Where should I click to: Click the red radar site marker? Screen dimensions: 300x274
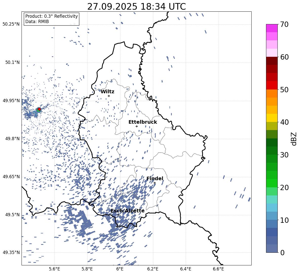pyautogui.click(x=39, y=109)
